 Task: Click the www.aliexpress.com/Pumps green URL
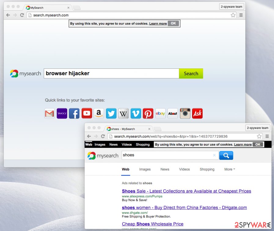coord(142,196)
